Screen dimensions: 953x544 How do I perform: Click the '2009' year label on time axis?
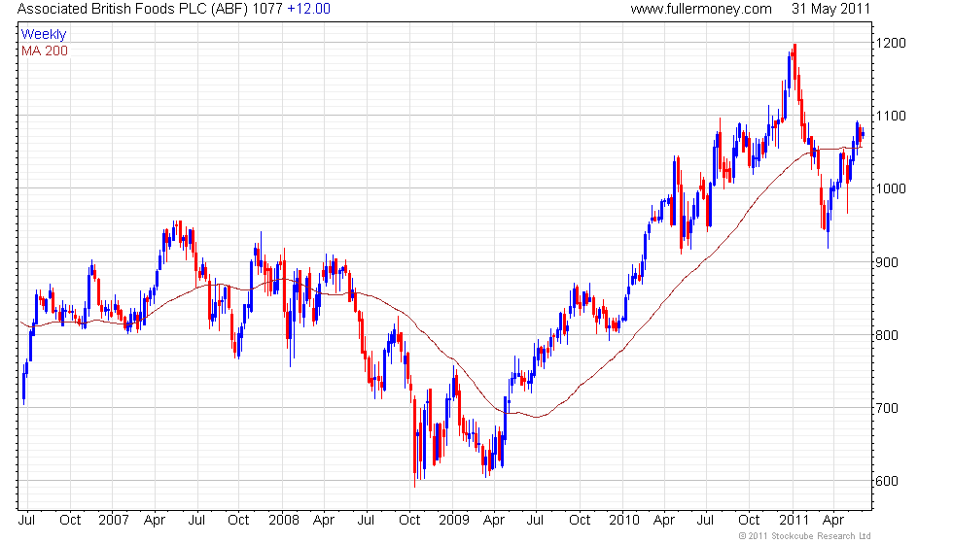pyautogui.click(x=454, y=520)
